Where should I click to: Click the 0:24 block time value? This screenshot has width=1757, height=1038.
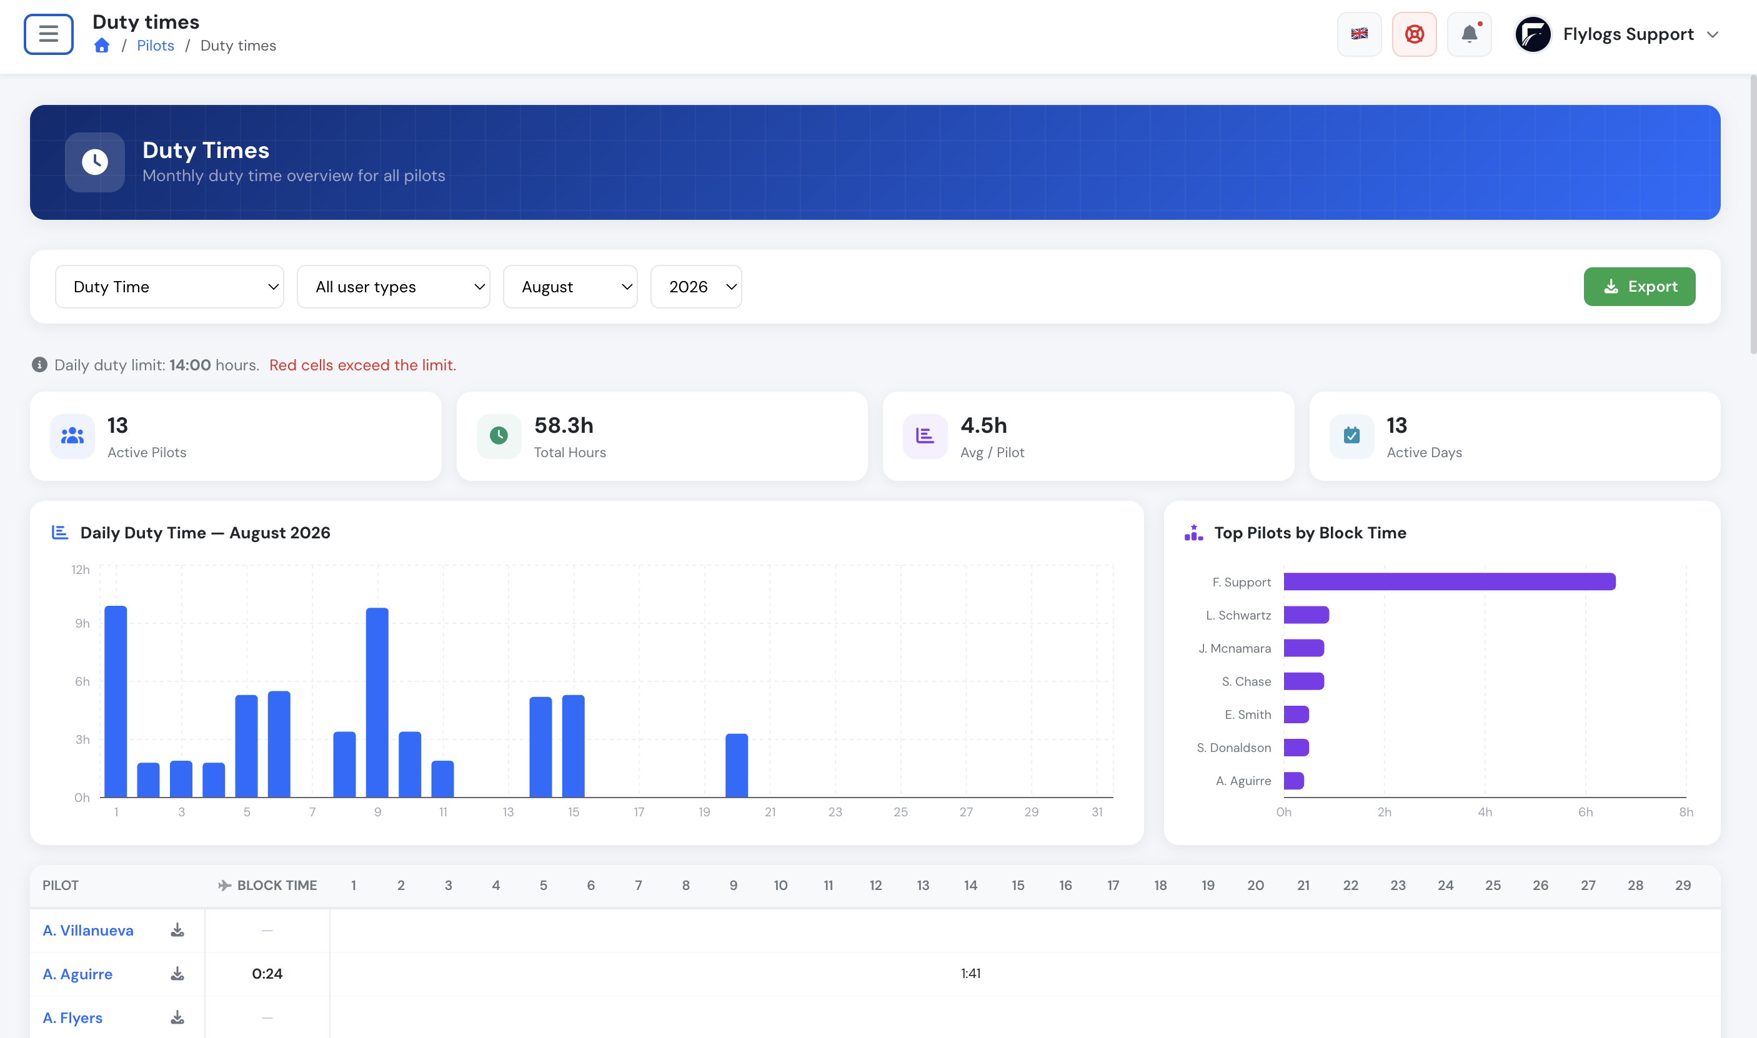pyautogui.click(x=267, y=974)
